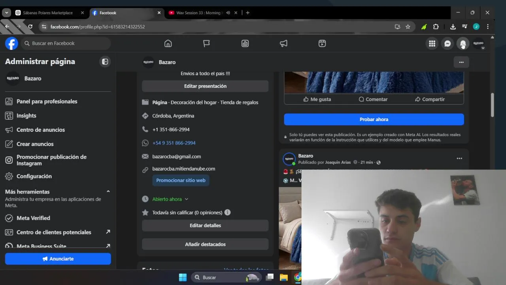This screenshot has height=285, width=506.
Task: Collapse the Más herramientas section
Action: click(108, 192)
